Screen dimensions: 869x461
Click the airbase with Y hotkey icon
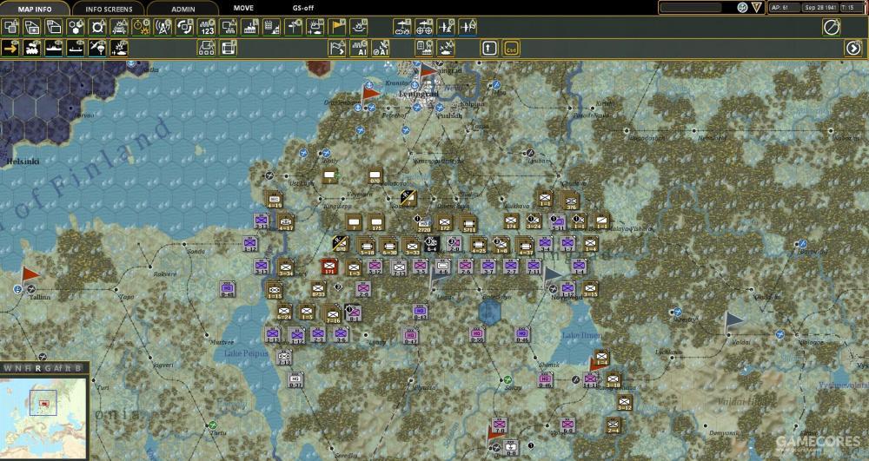click(x=424, y=27)
